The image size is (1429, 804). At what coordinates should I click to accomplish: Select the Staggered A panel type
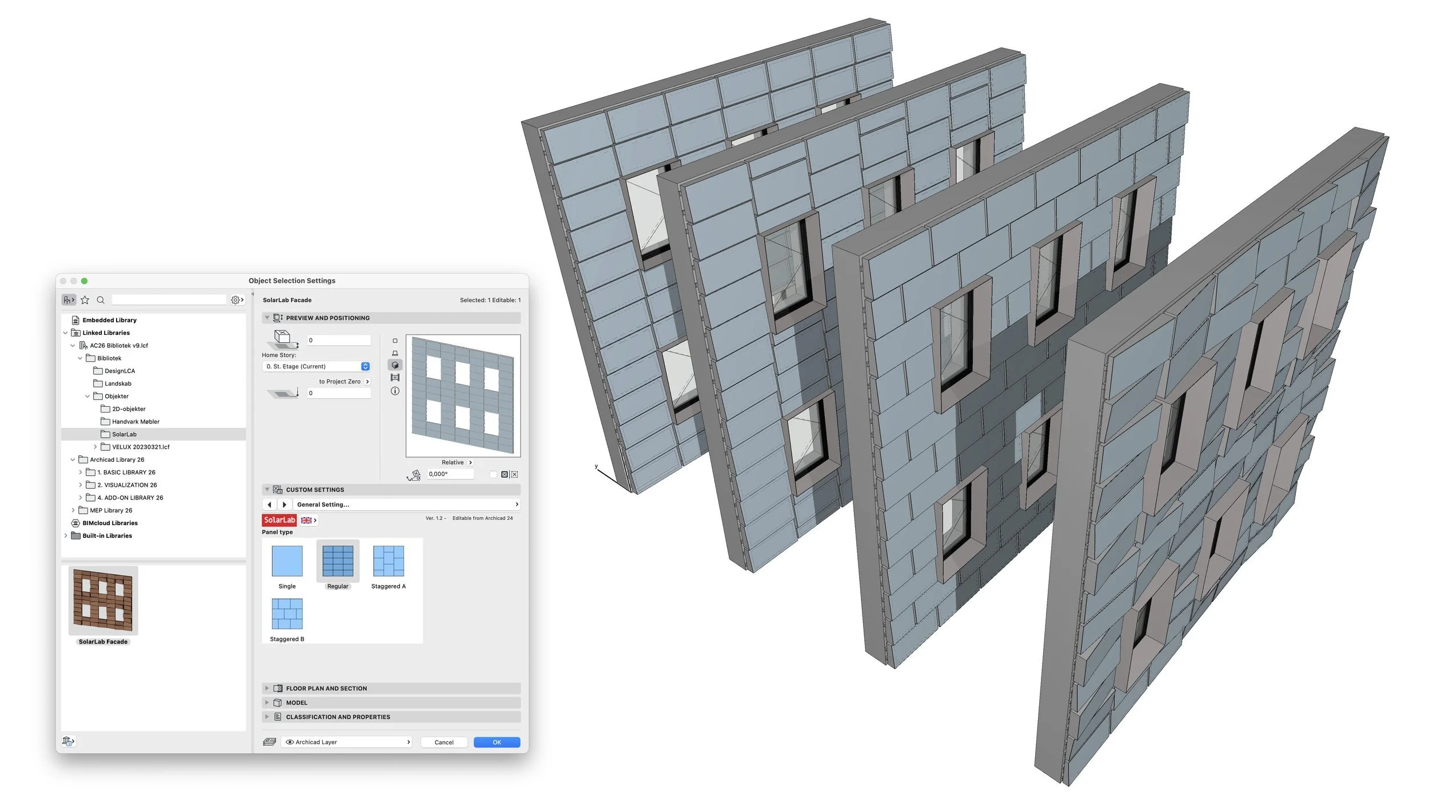(x=388, y=561)
